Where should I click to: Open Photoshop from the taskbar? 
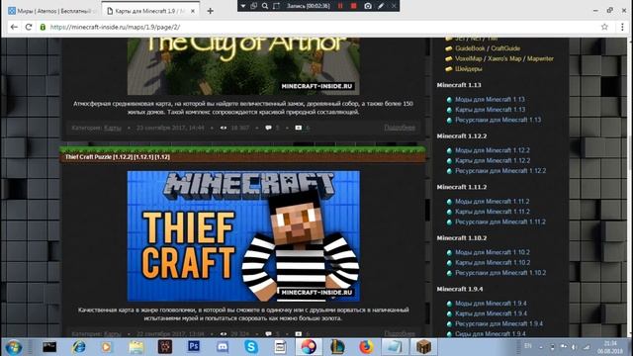(194, 347)
